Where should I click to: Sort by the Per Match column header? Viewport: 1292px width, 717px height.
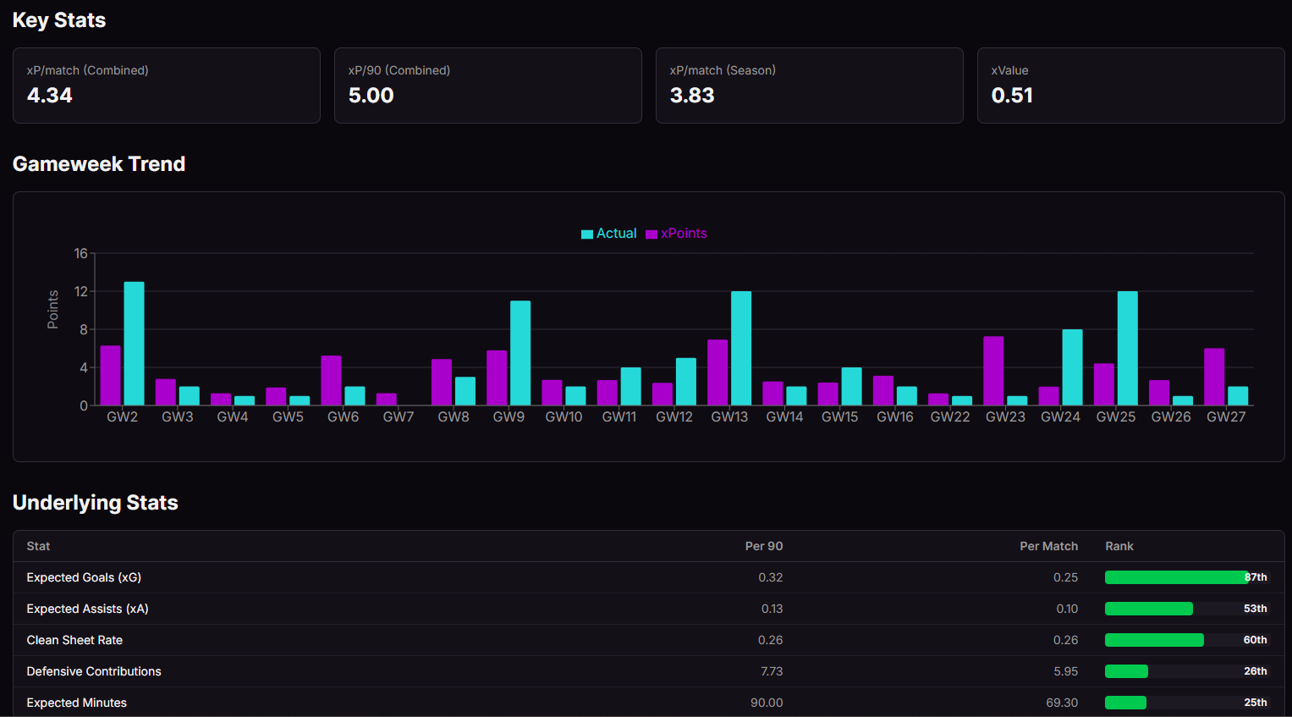[x=1048, y=546]
